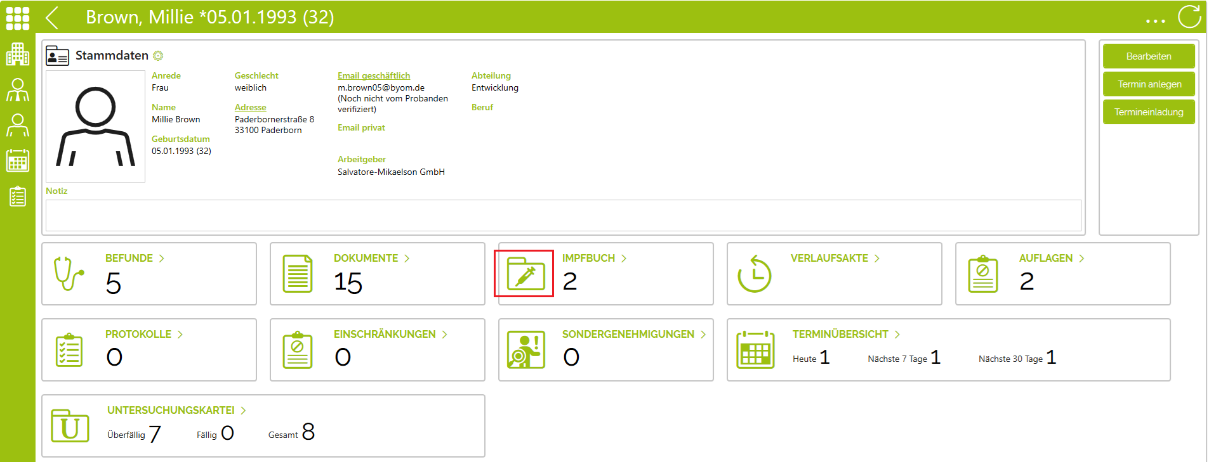
Task: Open the PROTOKOLLE tile title
Action: pyautogui.click(x=138, y=335)
